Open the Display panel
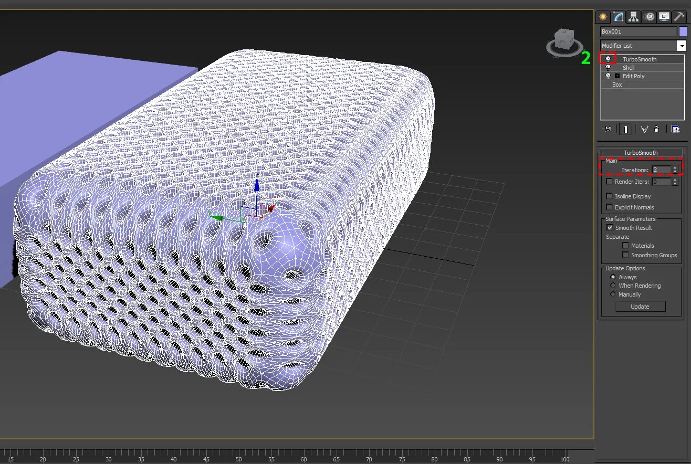The image size is (691, 464). 664,16
